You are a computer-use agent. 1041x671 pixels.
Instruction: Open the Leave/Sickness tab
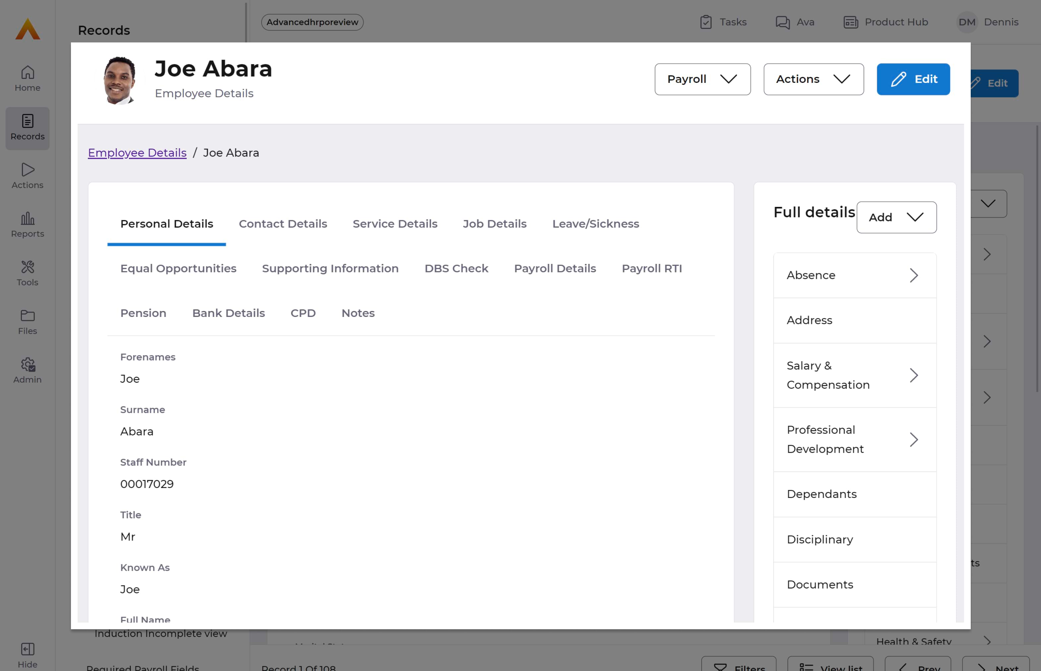pyautogui.click(x=595, y=223)
